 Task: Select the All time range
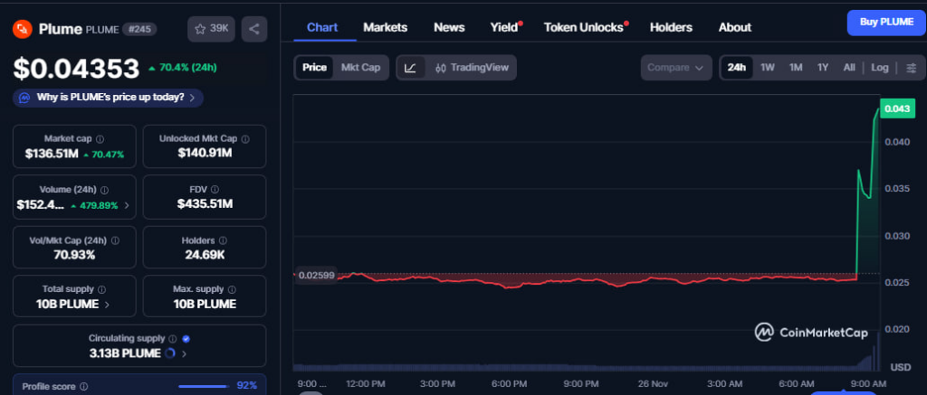pyautogui.click(x=849, y=67)
